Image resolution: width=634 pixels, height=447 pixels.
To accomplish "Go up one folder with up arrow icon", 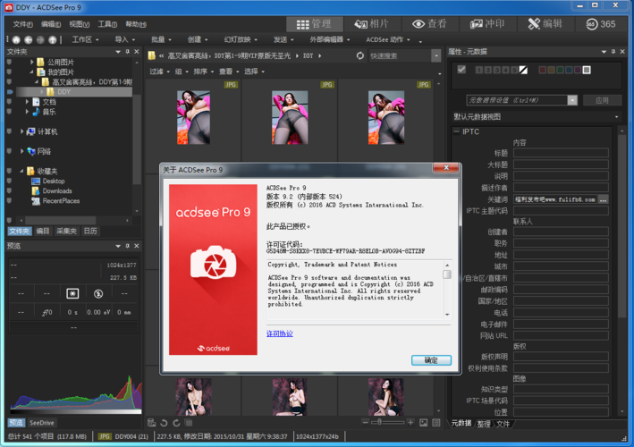I will click(x=53, y=39).
